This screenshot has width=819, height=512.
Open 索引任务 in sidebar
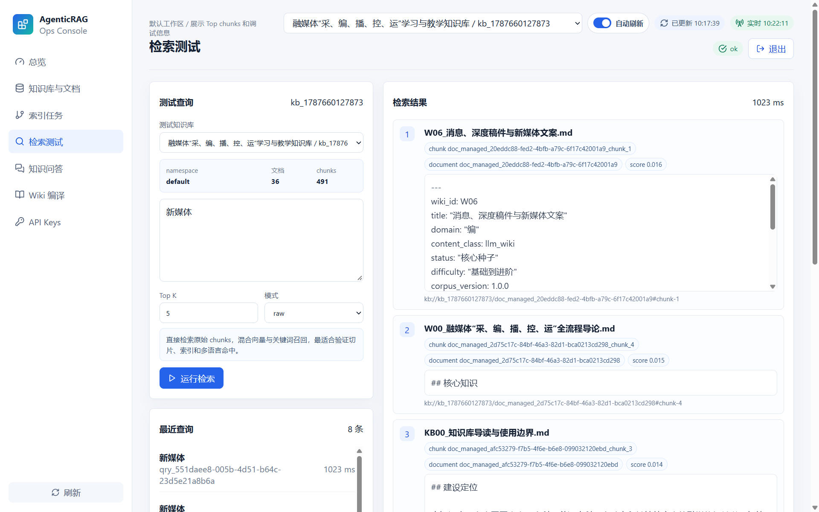tap(66, 115)
